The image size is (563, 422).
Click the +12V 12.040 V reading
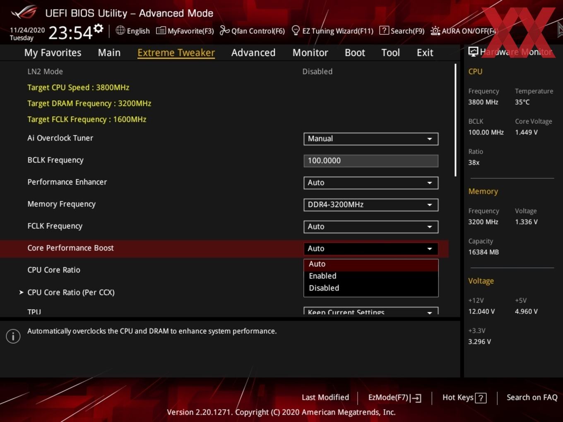481,312
